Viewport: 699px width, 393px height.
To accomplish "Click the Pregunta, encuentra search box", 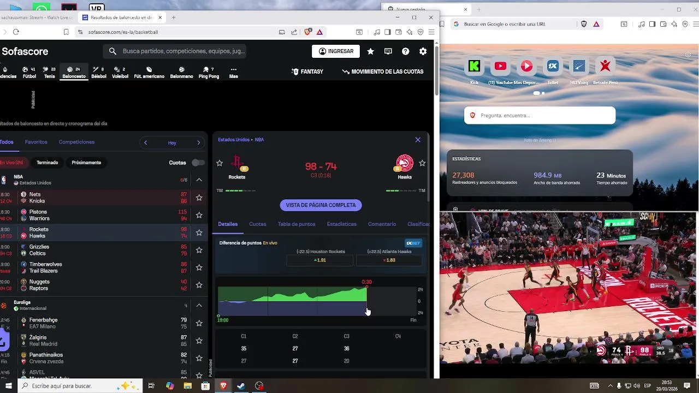I will pos(540,115).
